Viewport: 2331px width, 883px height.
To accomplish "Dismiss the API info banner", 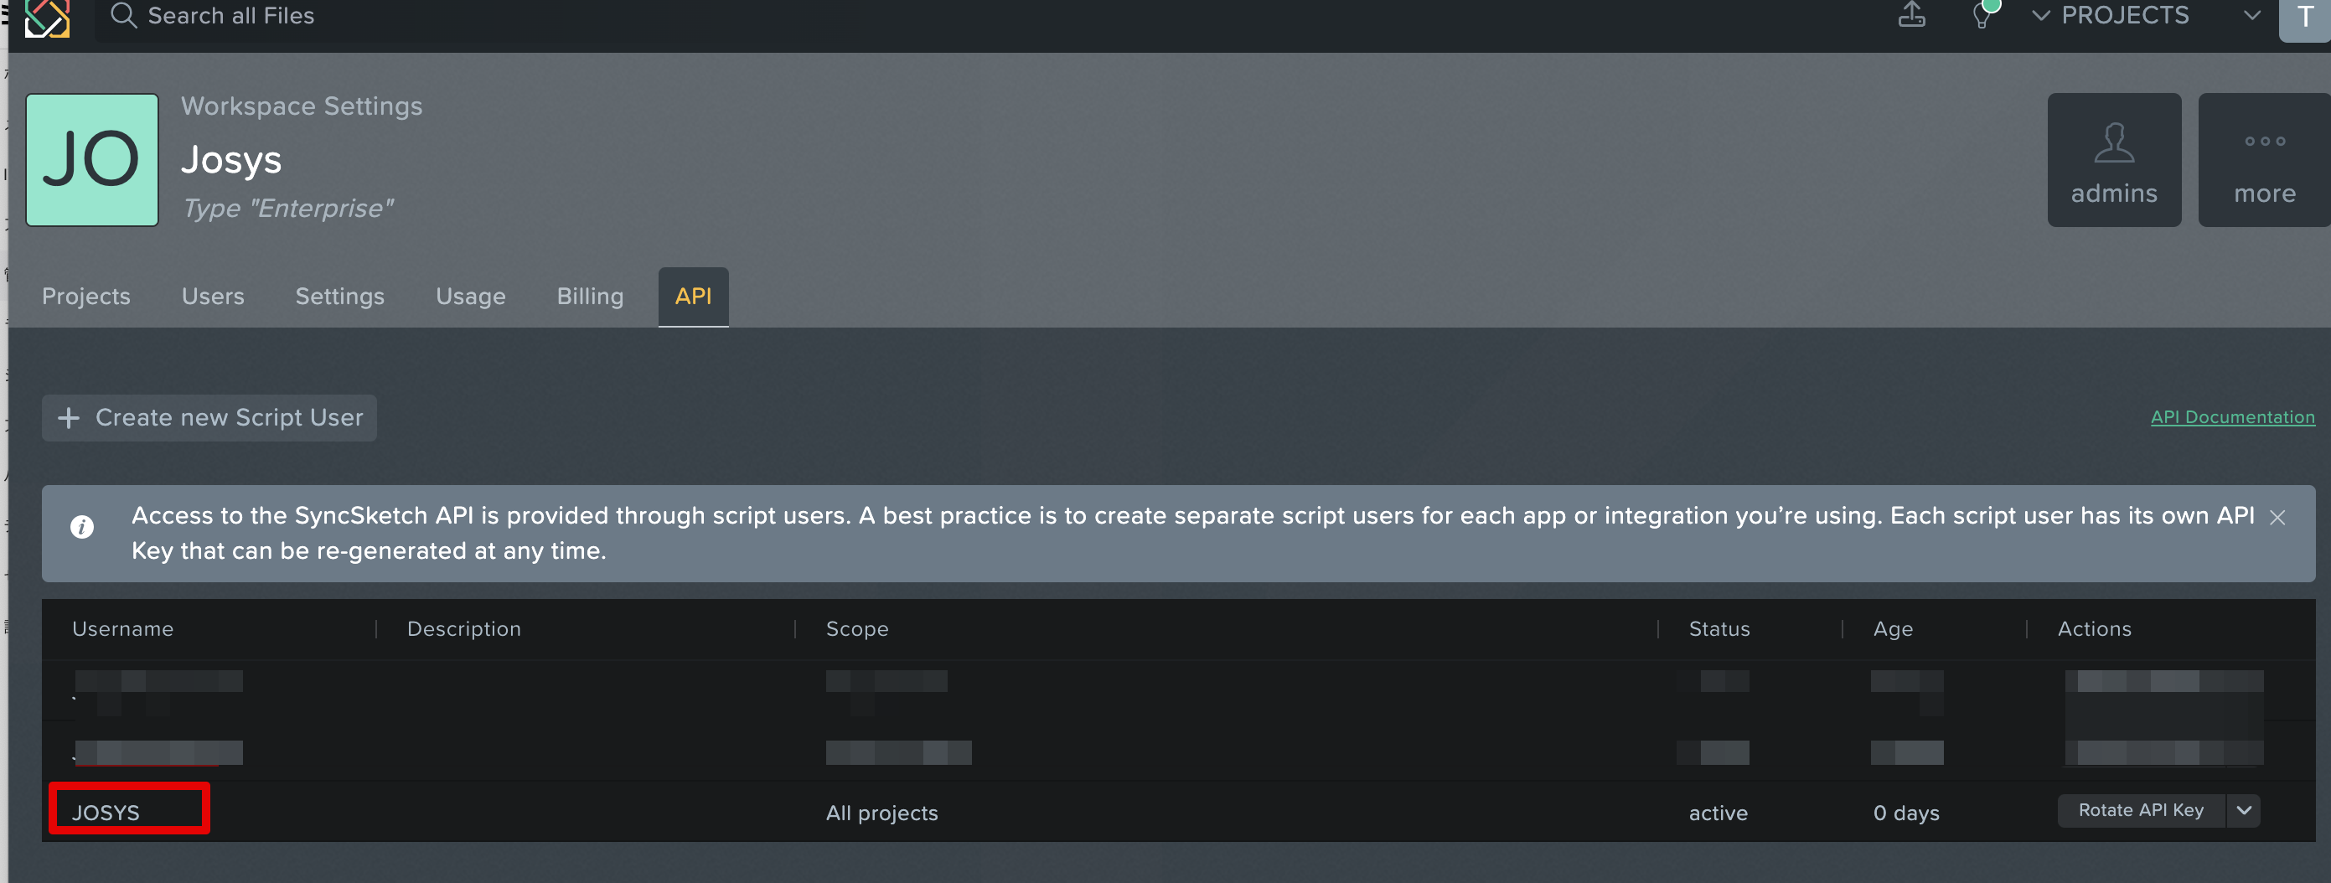I will coord(2277,518).
